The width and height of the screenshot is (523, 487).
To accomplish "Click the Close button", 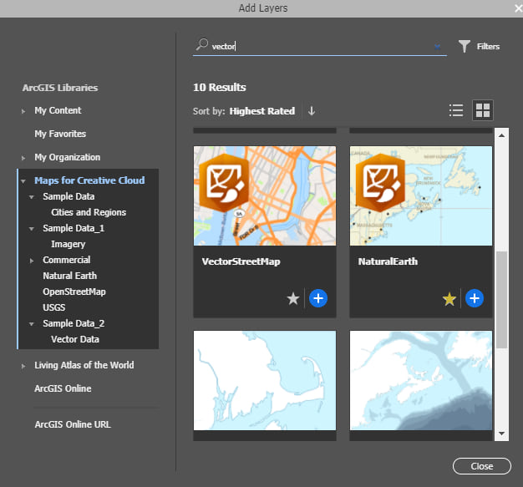I will click(x=481, y=466).
